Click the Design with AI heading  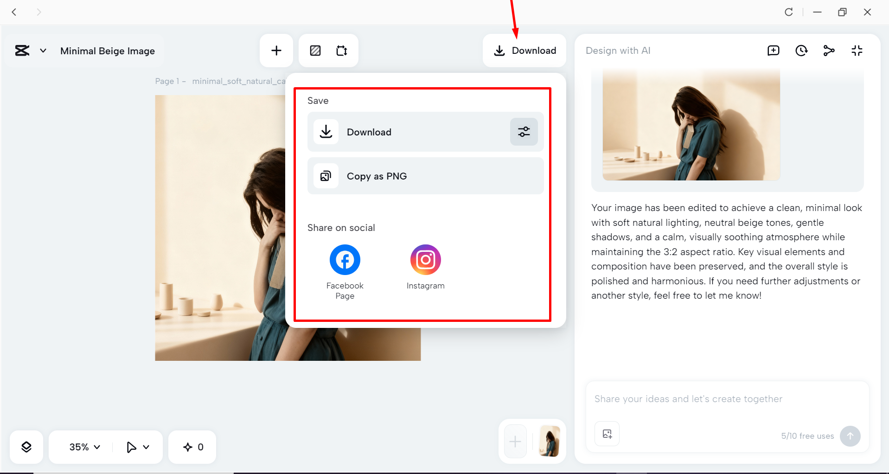coord(618,51)
